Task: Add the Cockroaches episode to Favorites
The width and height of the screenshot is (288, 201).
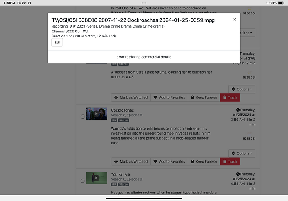Action: [169, 161]
